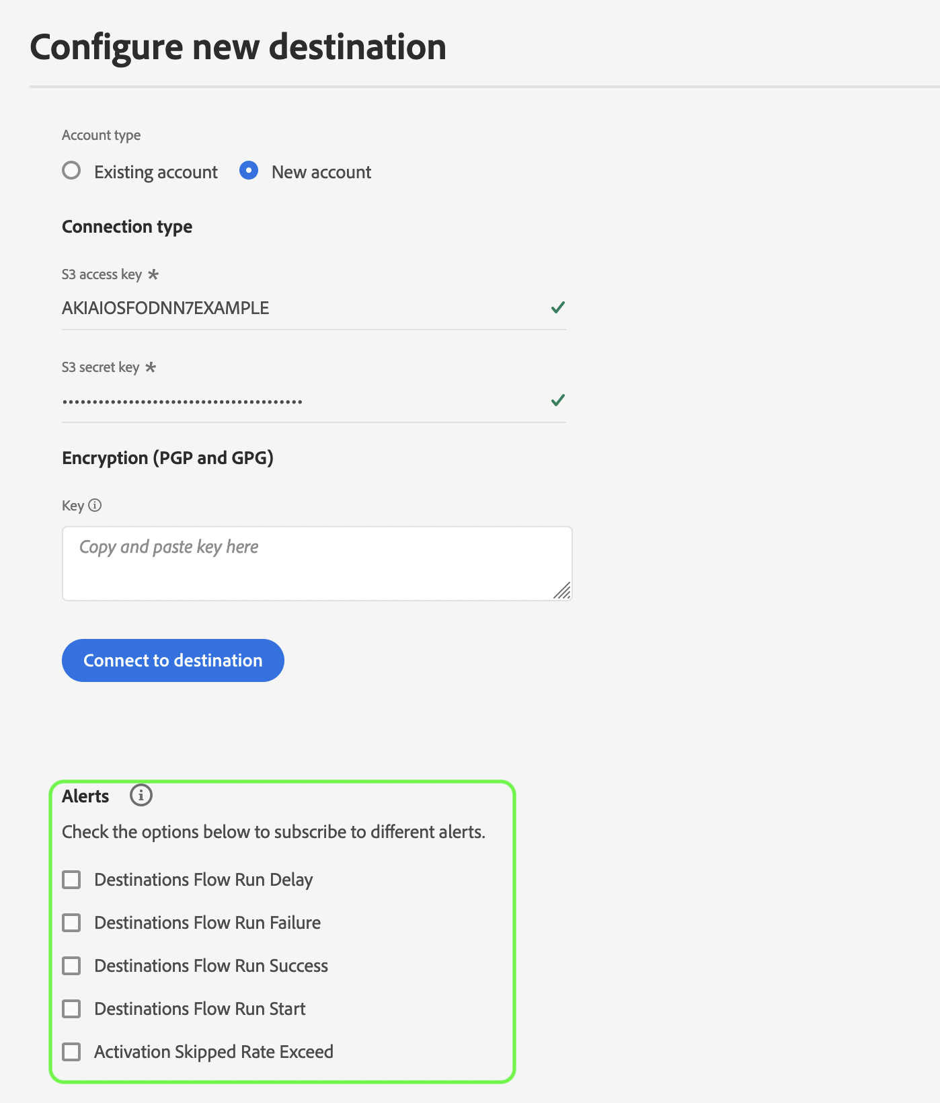Select the New account radio button

tap(249, 171)
